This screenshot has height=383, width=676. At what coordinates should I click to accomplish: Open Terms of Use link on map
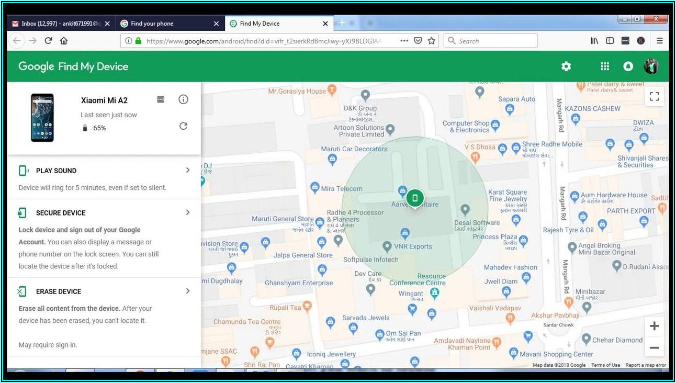(605, 365)
